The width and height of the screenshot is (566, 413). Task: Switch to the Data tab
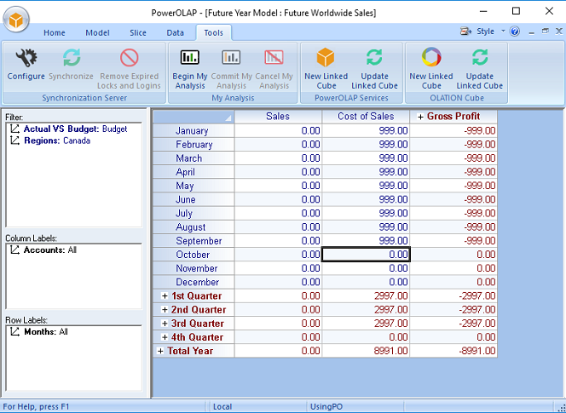(x=175, y=33)
